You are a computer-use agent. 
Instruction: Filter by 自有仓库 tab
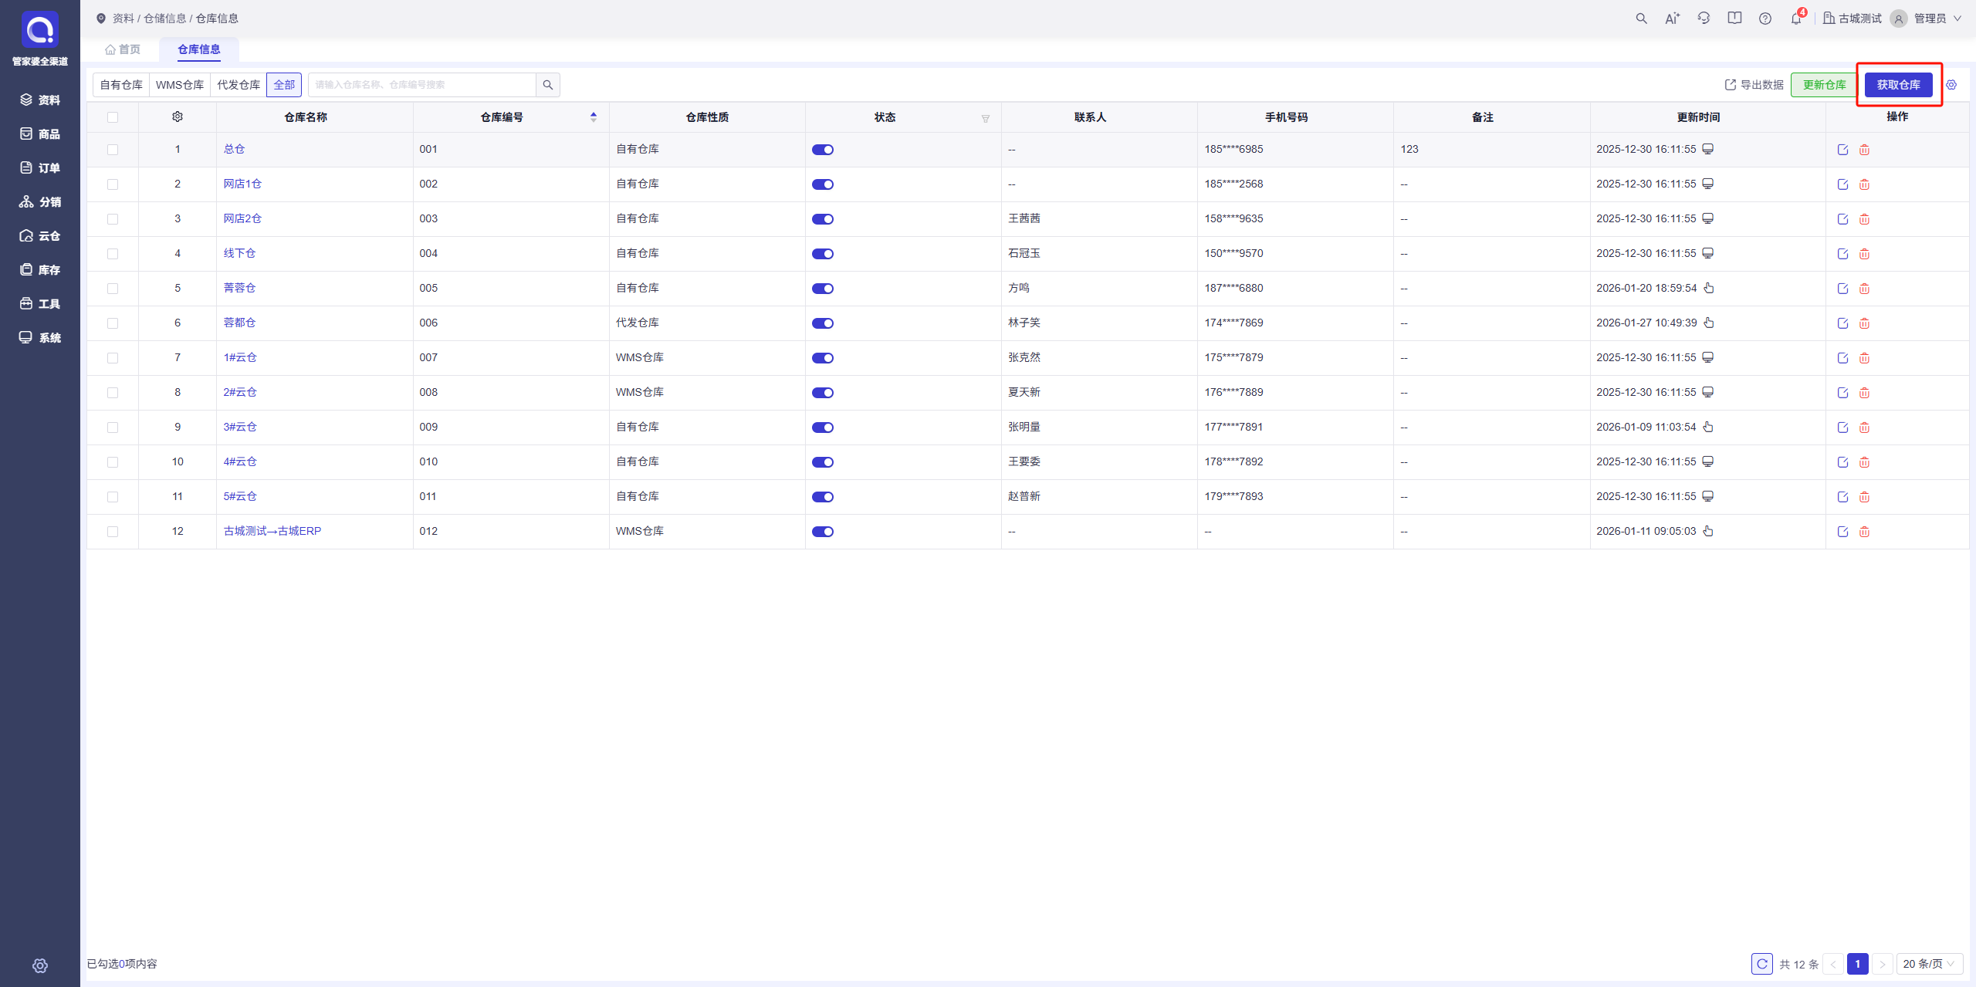(x=121, y=85)
